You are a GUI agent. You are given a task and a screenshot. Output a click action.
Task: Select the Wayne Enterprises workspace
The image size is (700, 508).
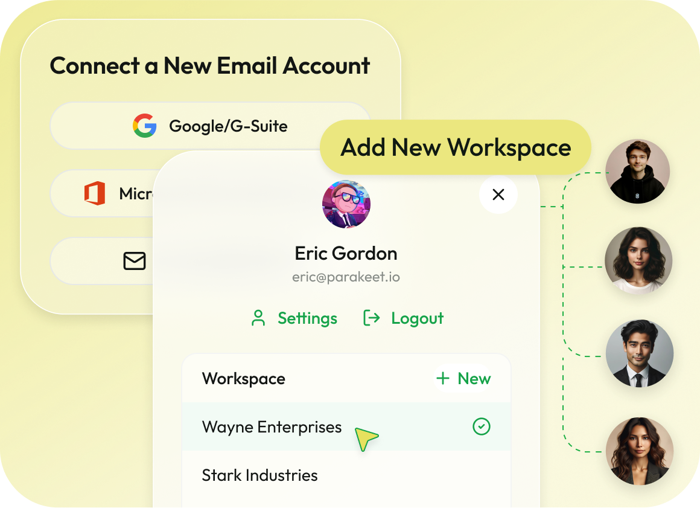346,426
